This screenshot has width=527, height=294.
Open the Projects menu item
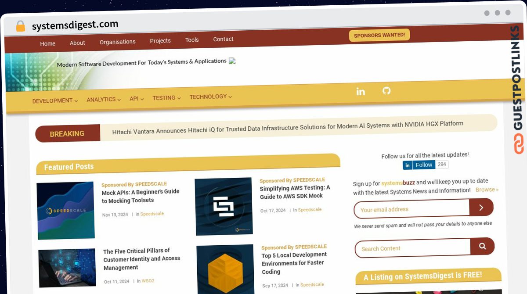point(160,40)
